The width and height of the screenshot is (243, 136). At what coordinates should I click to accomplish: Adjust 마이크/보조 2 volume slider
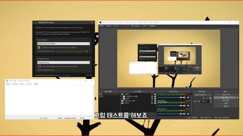click(x=170, y=114)
